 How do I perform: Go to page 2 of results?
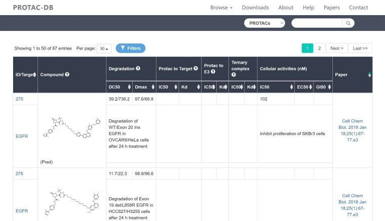pos(319,49)
